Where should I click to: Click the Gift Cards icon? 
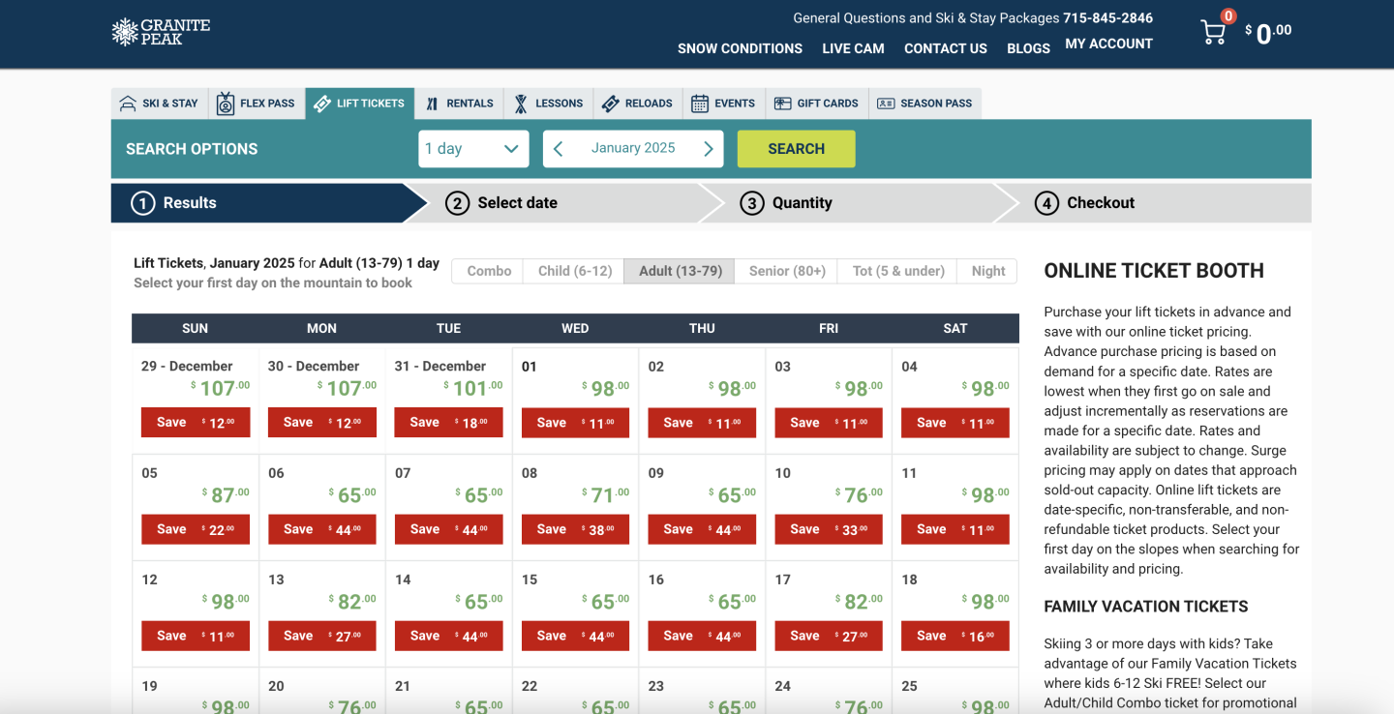[x=782, y=104]
